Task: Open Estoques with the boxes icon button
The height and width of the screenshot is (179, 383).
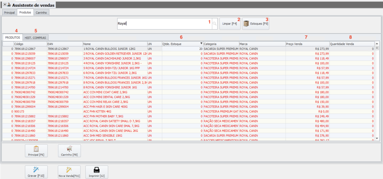Action: pyautogui.click(x=255, y=24)
